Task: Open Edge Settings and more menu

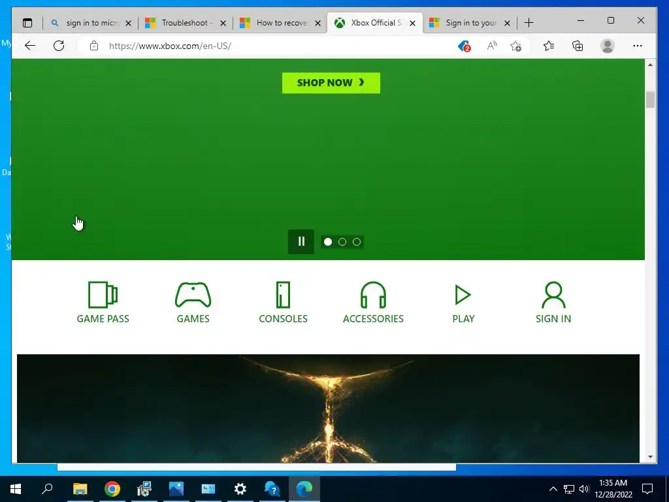Action: (638, 46)
